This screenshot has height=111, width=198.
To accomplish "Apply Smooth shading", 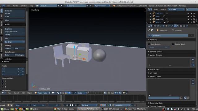I will (9, 48).
